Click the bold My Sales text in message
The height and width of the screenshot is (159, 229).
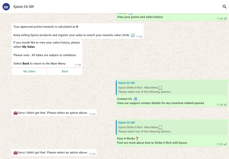click(x=29, y=47)
